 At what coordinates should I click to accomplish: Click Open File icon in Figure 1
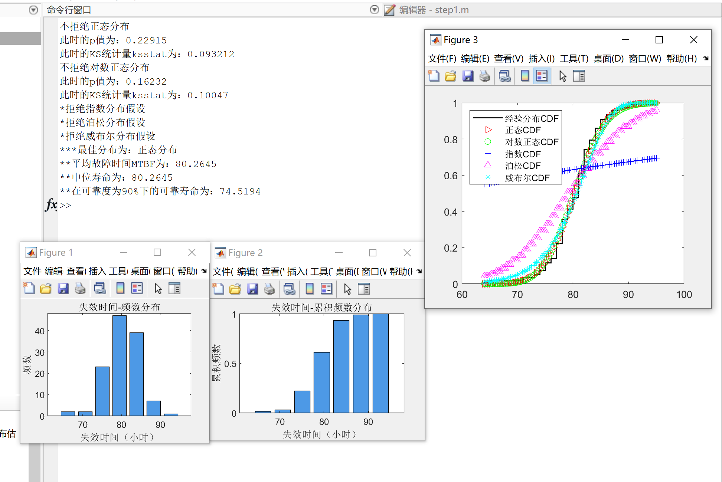[x=46, y=288]
